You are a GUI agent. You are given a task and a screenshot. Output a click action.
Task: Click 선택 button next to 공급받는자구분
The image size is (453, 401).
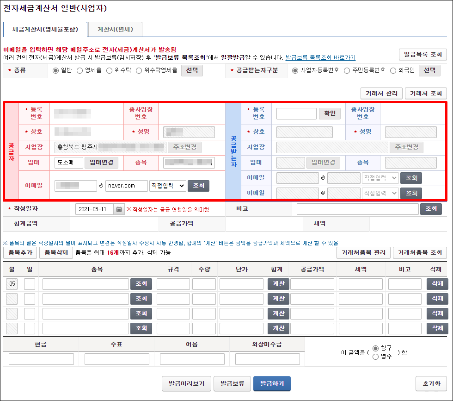click(429, 70)
